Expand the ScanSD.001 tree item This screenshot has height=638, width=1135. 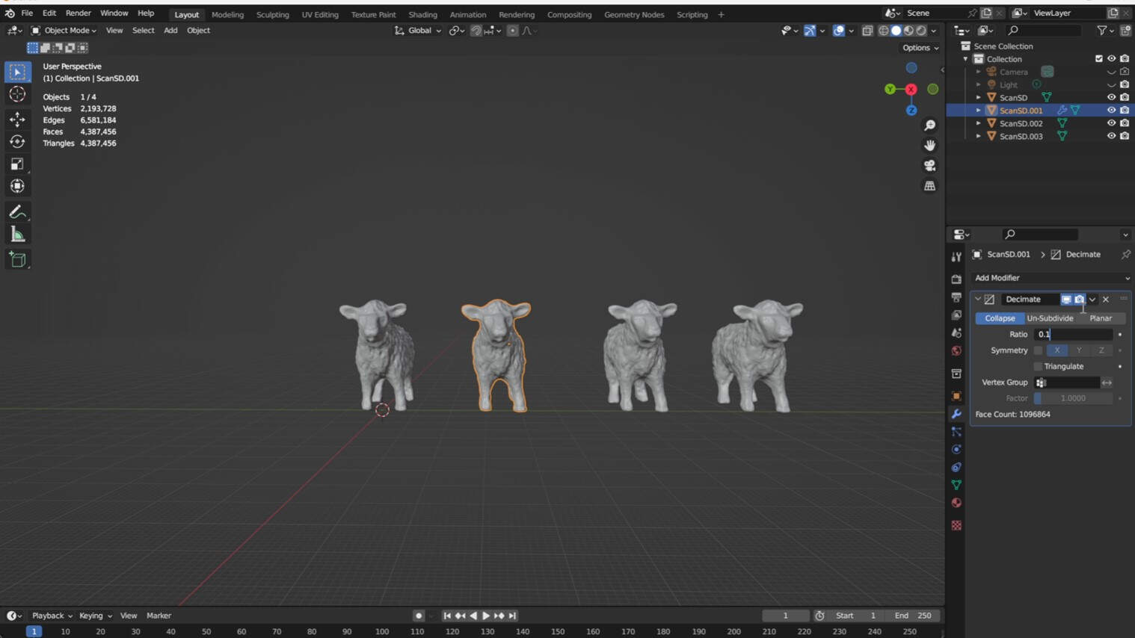pos(979,111)
